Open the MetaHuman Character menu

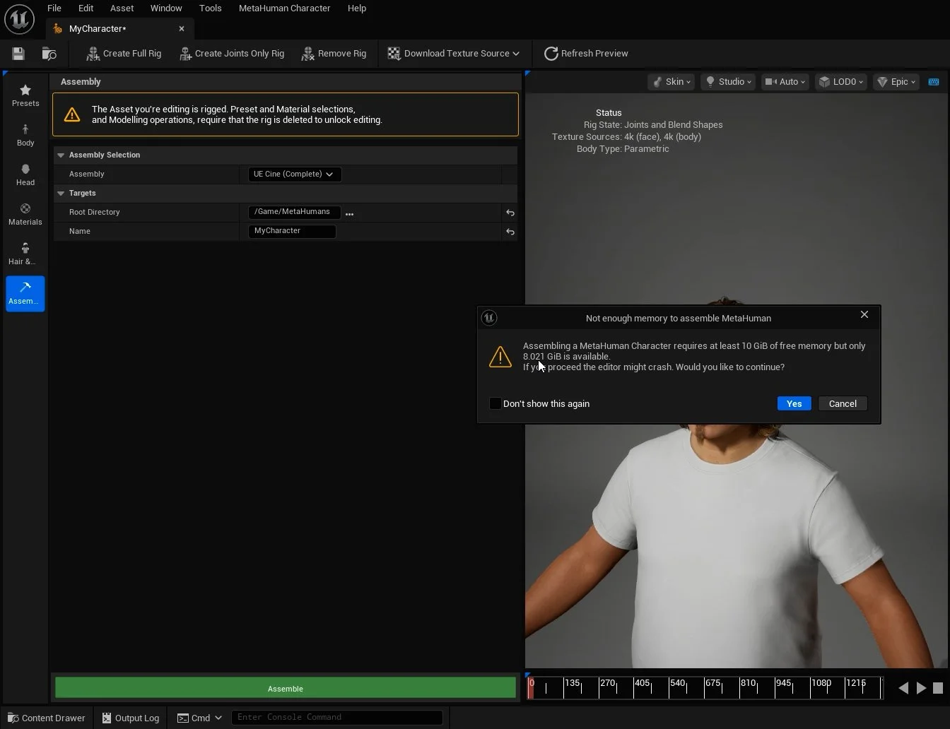[x=284, y=8]
